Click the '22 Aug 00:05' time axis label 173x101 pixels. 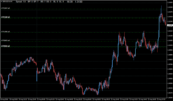point(41,99)
